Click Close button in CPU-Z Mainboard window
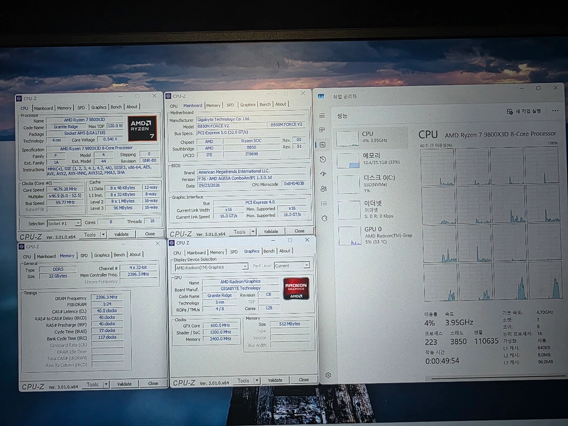568x426 pixels. pos(299,231)
